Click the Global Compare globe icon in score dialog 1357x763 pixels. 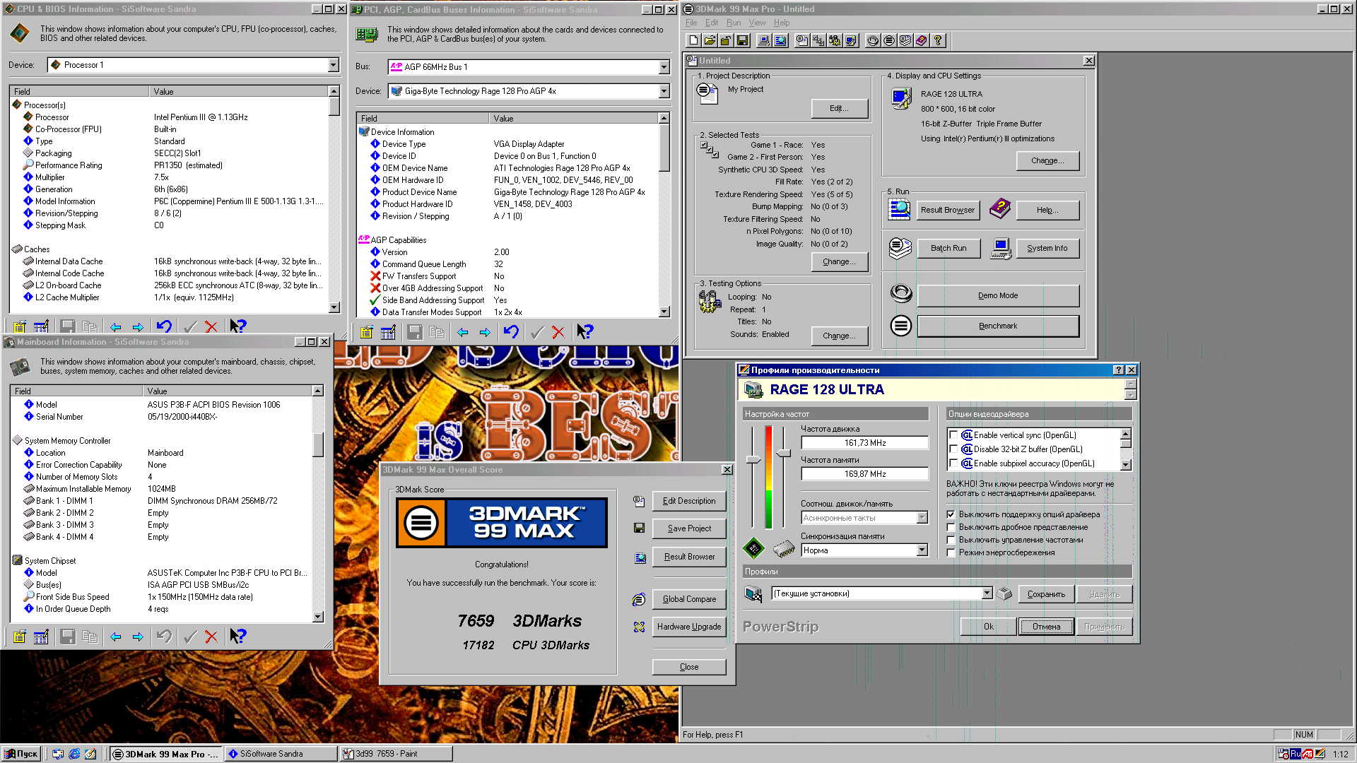tap(639, 599)
